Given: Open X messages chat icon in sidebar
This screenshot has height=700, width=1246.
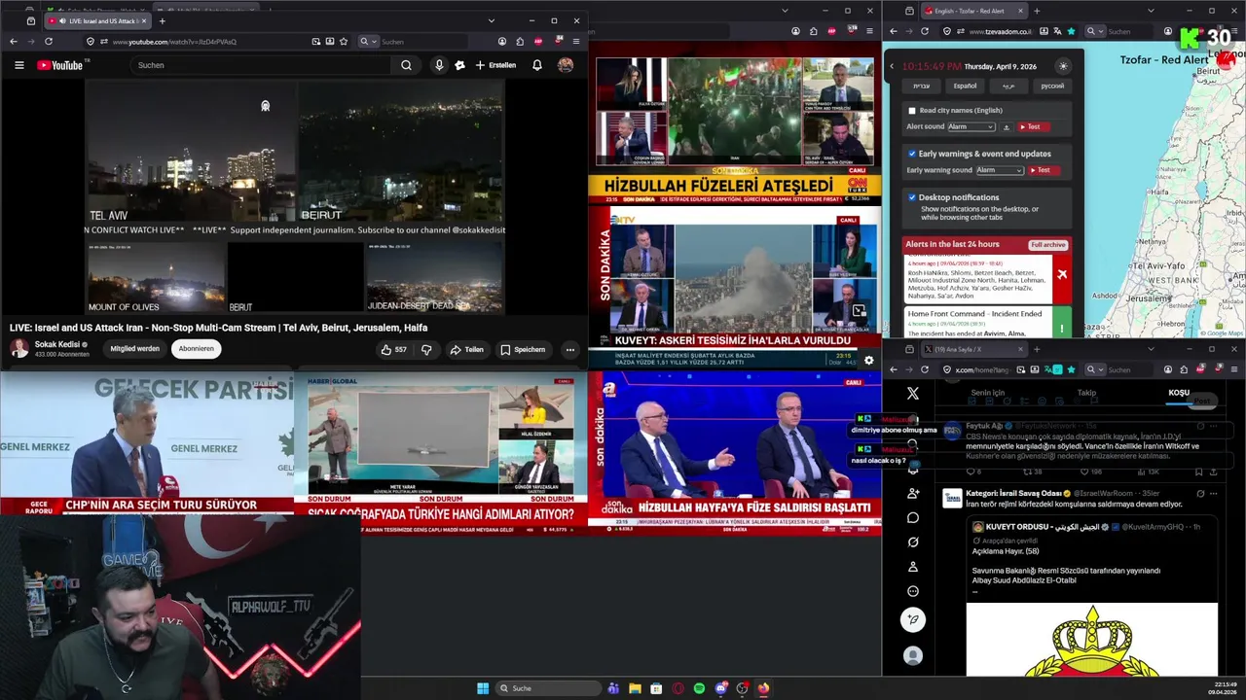Looking at the screenshot, I should (912, 517).
